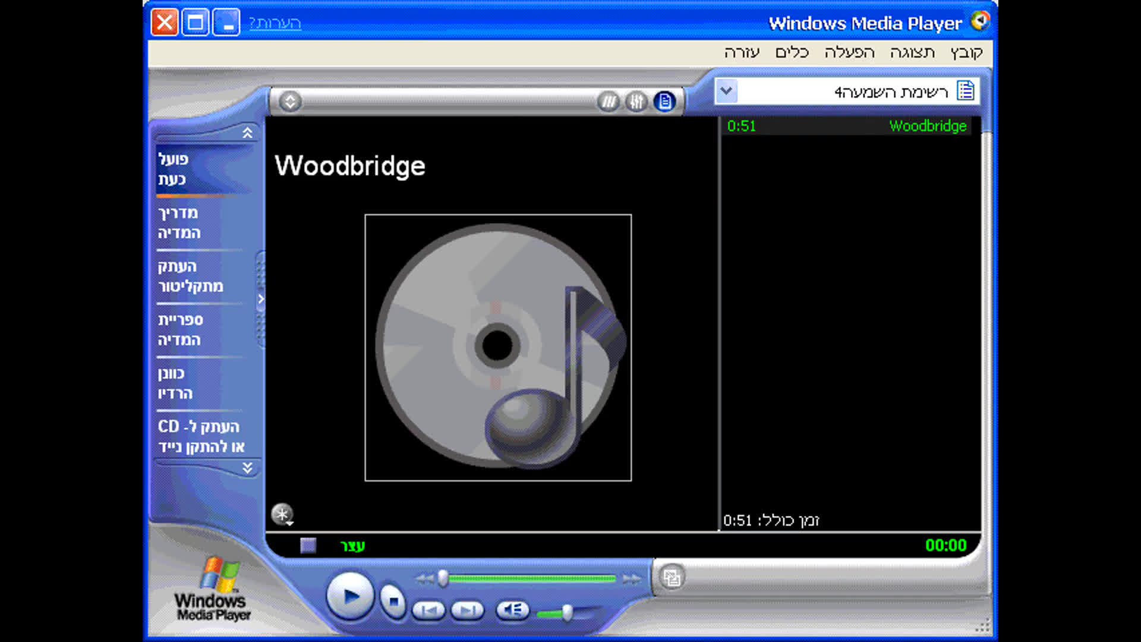Image resolution: width=1141 pixels, height=642 pixels.
Task: Click the Windows Media Player logo in the corner
Action: tap(213, 589)
